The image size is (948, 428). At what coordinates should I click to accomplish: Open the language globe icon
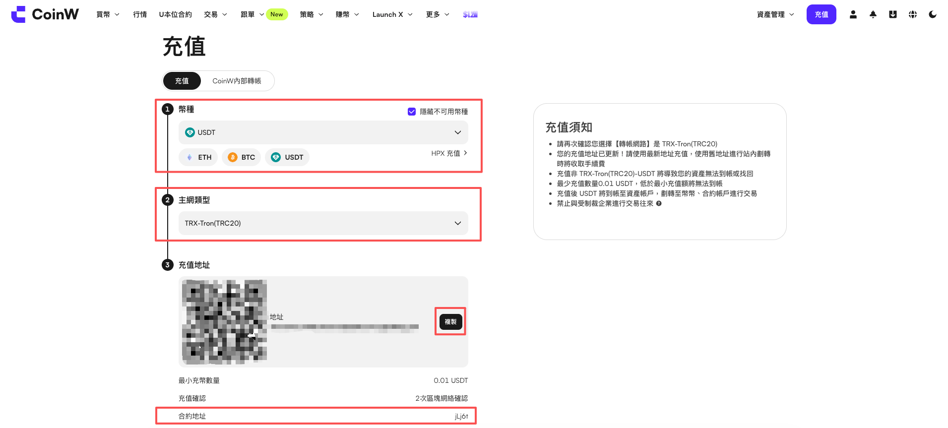(x=913, y=14)
